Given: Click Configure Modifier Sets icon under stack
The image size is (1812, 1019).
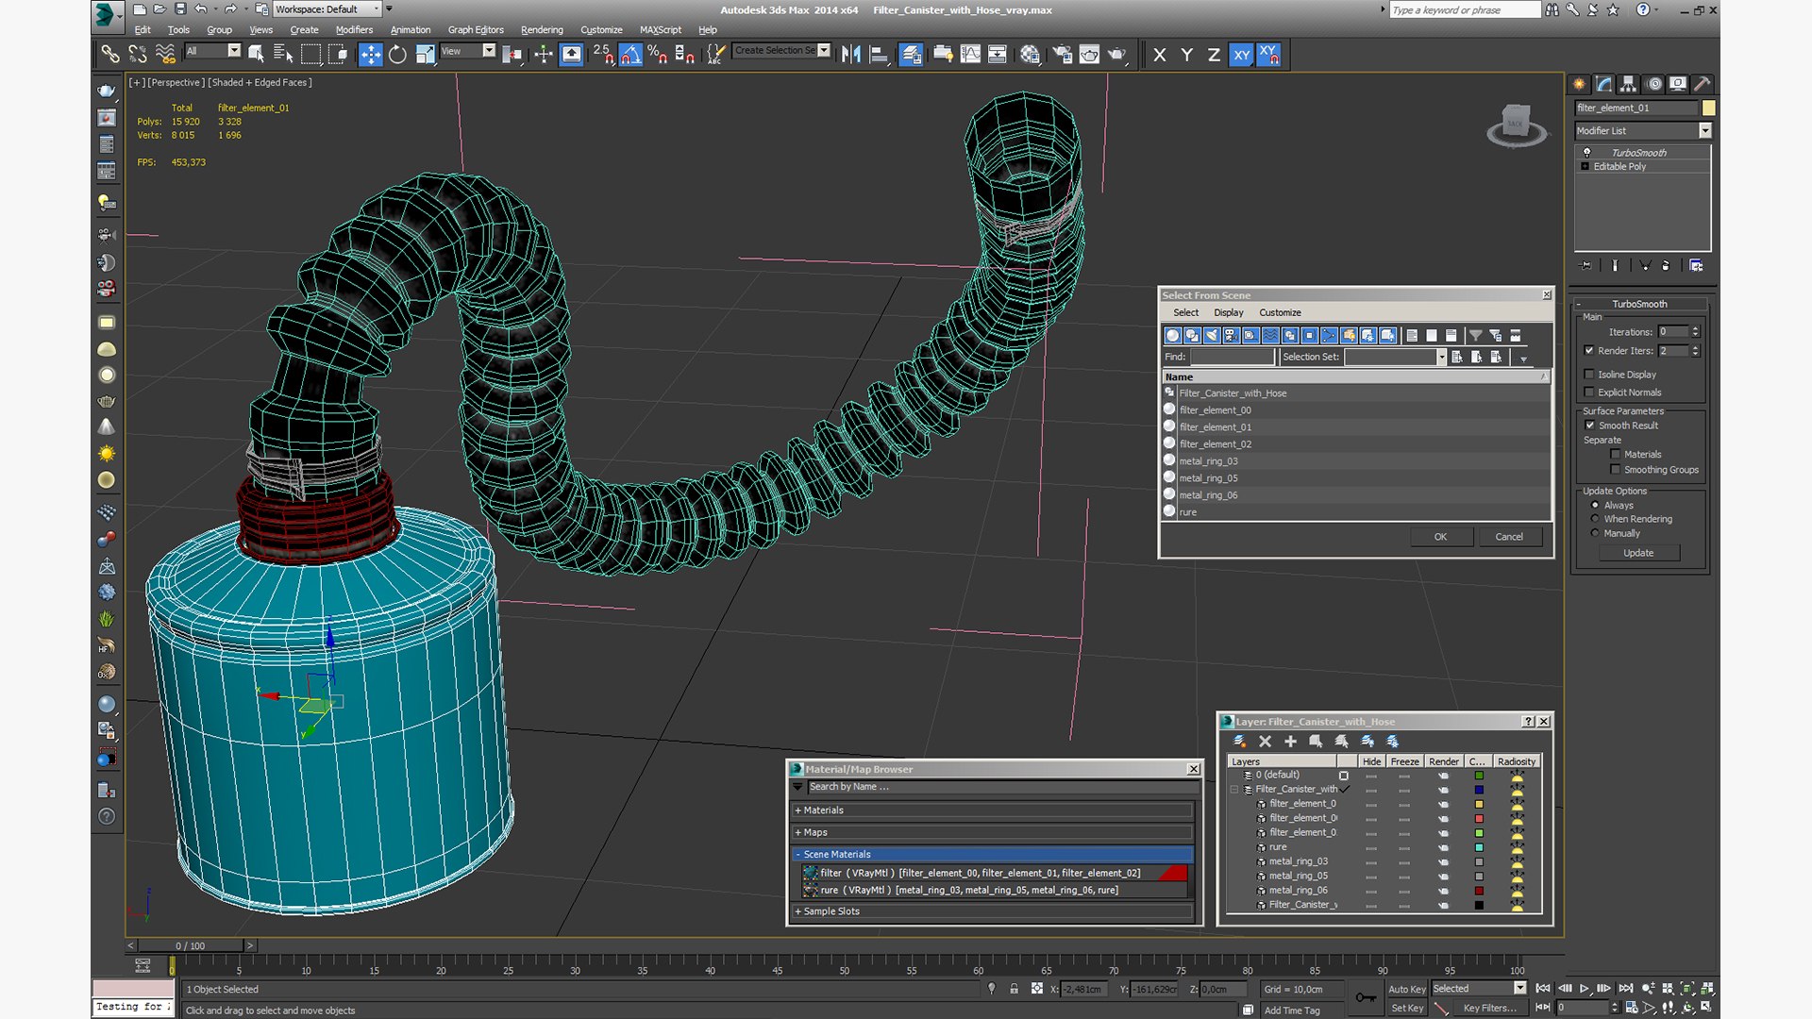Looking at the screenshot, I should click(x=1696, y=266).
